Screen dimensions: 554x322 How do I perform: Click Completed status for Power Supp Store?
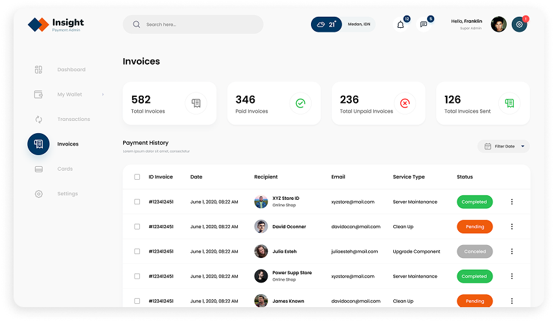474,276
